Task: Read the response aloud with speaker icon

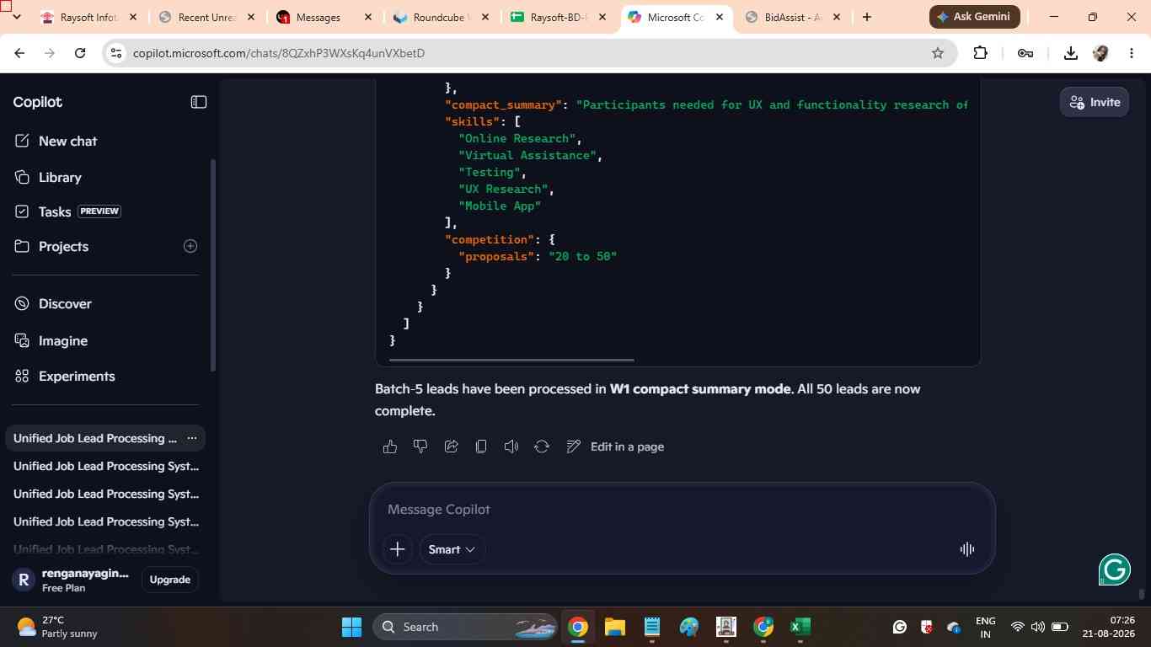Action: (511, 446)
